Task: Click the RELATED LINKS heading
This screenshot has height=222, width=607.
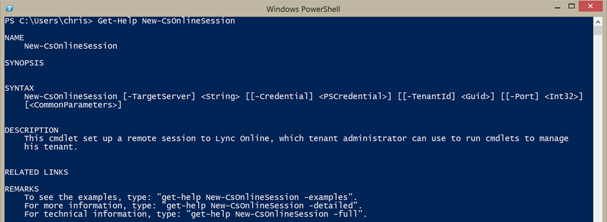Action: [x=36, y=172]
